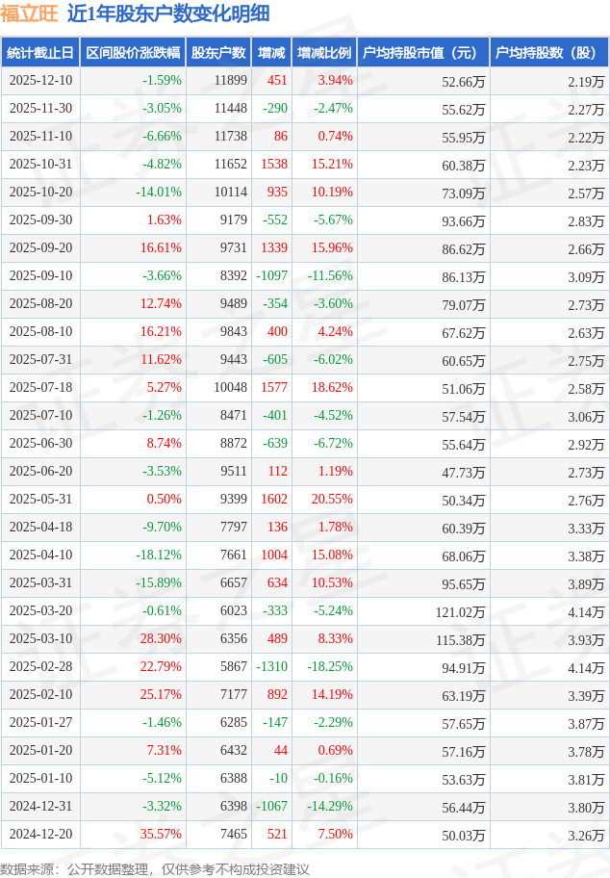610x878 pixels.
Task: Select the 户均持股市值（元） column header
Action: coord(423,53)
